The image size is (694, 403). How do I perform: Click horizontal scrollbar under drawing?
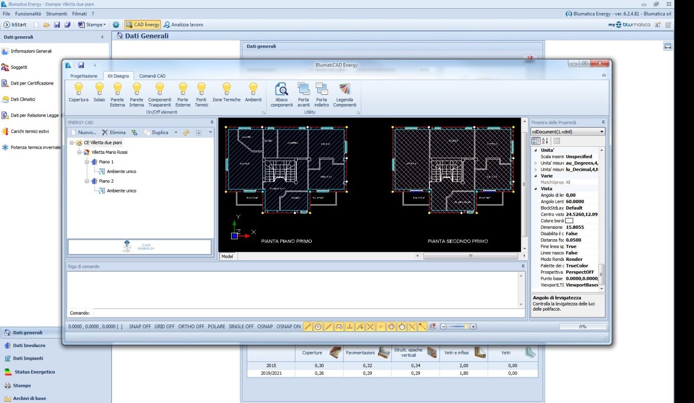point(471,256)
